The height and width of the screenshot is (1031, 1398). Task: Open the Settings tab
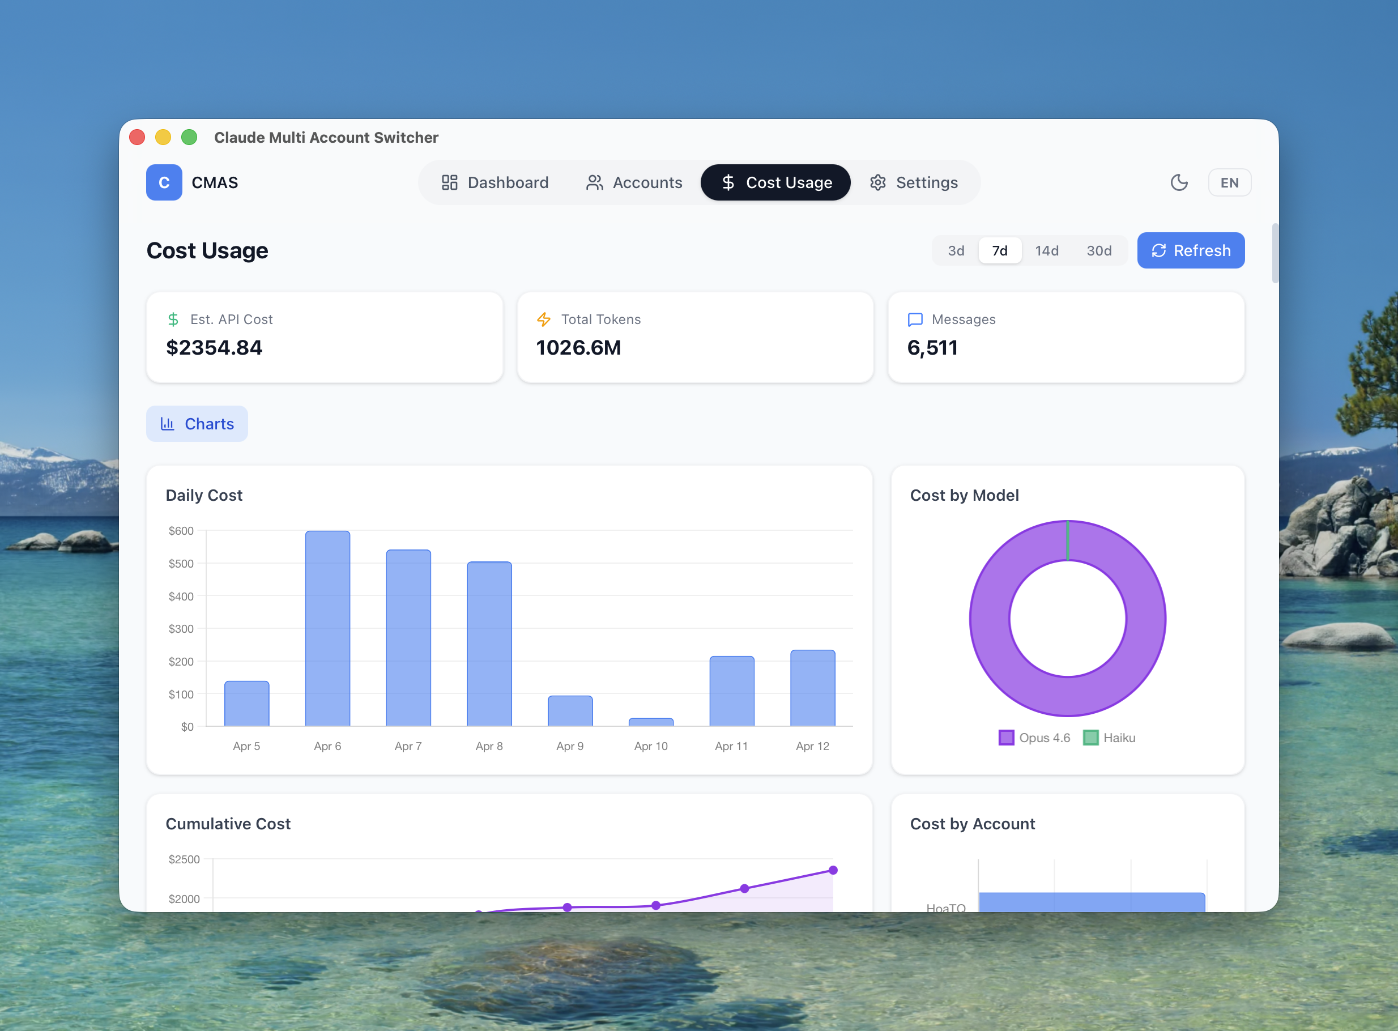pos(914,182)
